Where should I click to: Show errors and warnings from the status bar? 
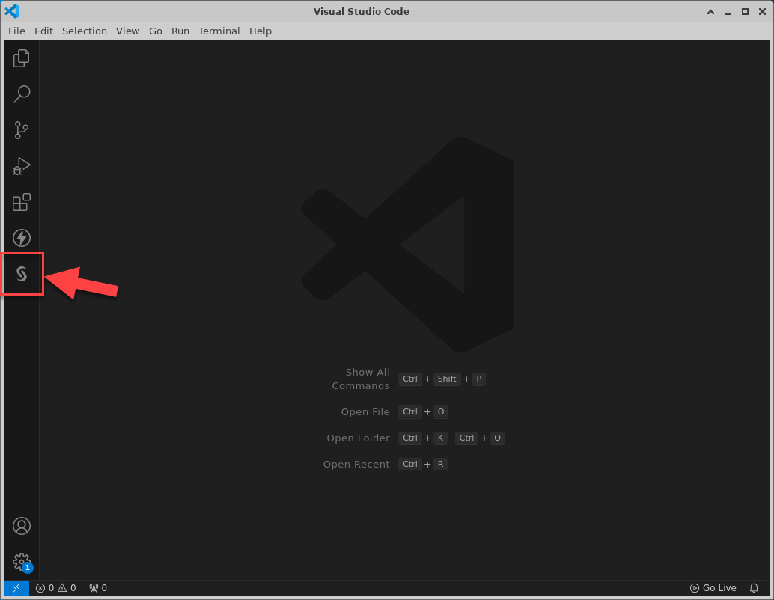tap(55, 588)
